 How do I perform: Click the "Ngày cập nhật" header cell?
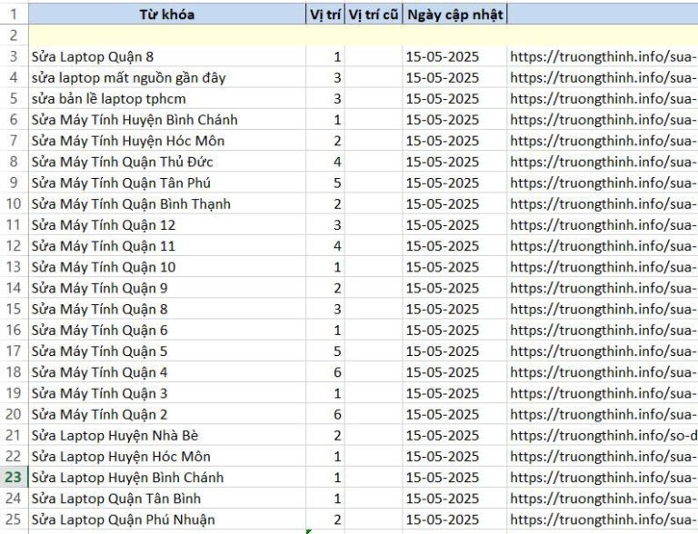(454, 15)
